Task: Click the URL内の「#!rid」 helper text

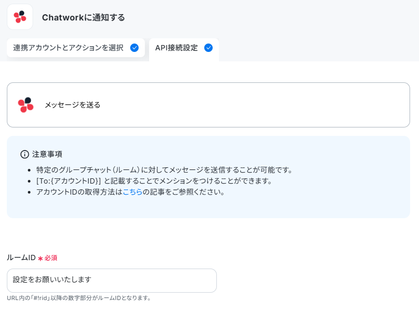Action: 79,298
